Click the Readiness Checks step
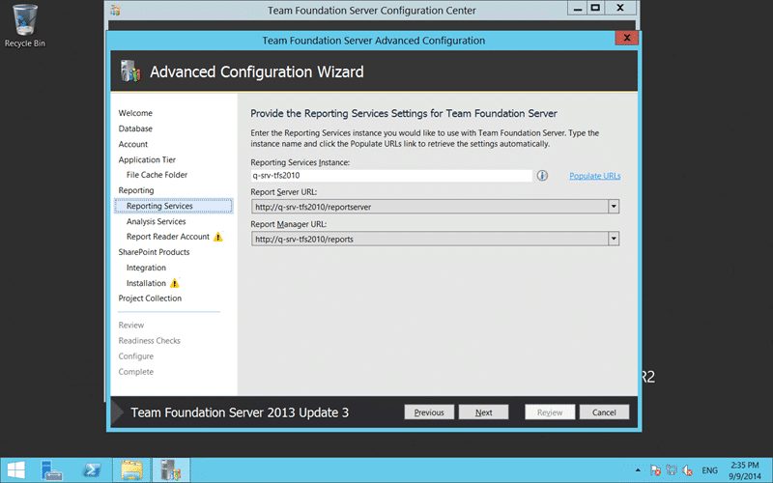Image resolution: width=773 pixels, height=483 pixels. tap(150, 341)
